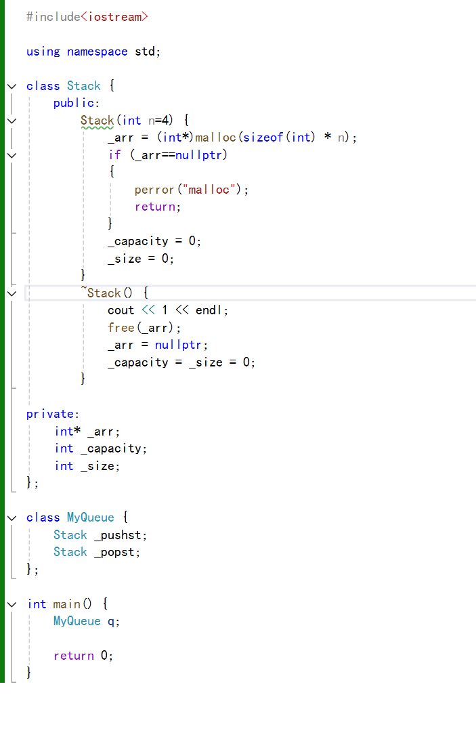The height and width of the screenshot is (739, 476).
Task: Click '_arr = nullptr;' line
Action: pos(158,345)
